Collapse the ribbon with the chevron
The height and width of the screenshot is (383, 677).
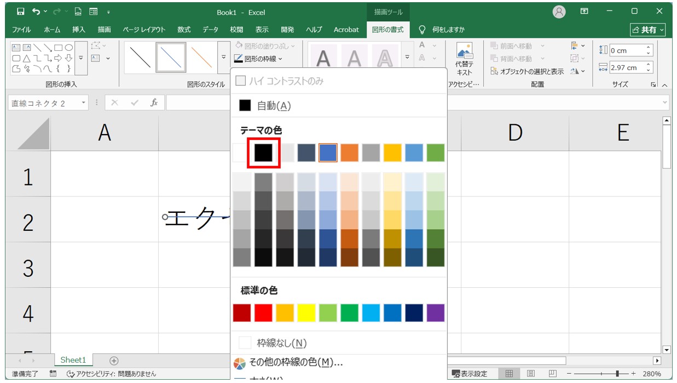pyautogui.click(x=664, y=85)
